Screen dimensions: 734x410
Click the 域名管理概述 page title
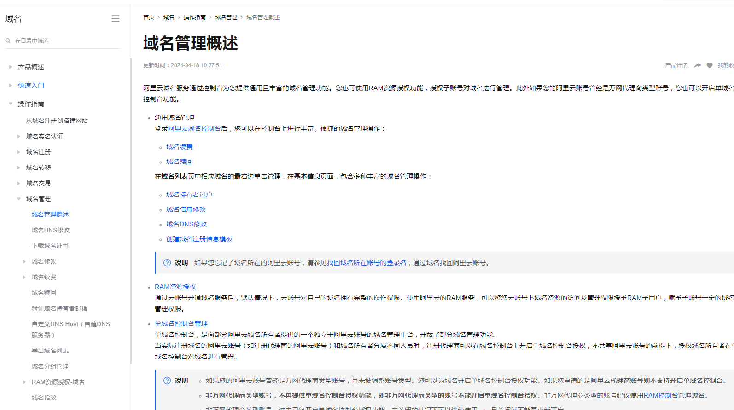click(191, 43)
